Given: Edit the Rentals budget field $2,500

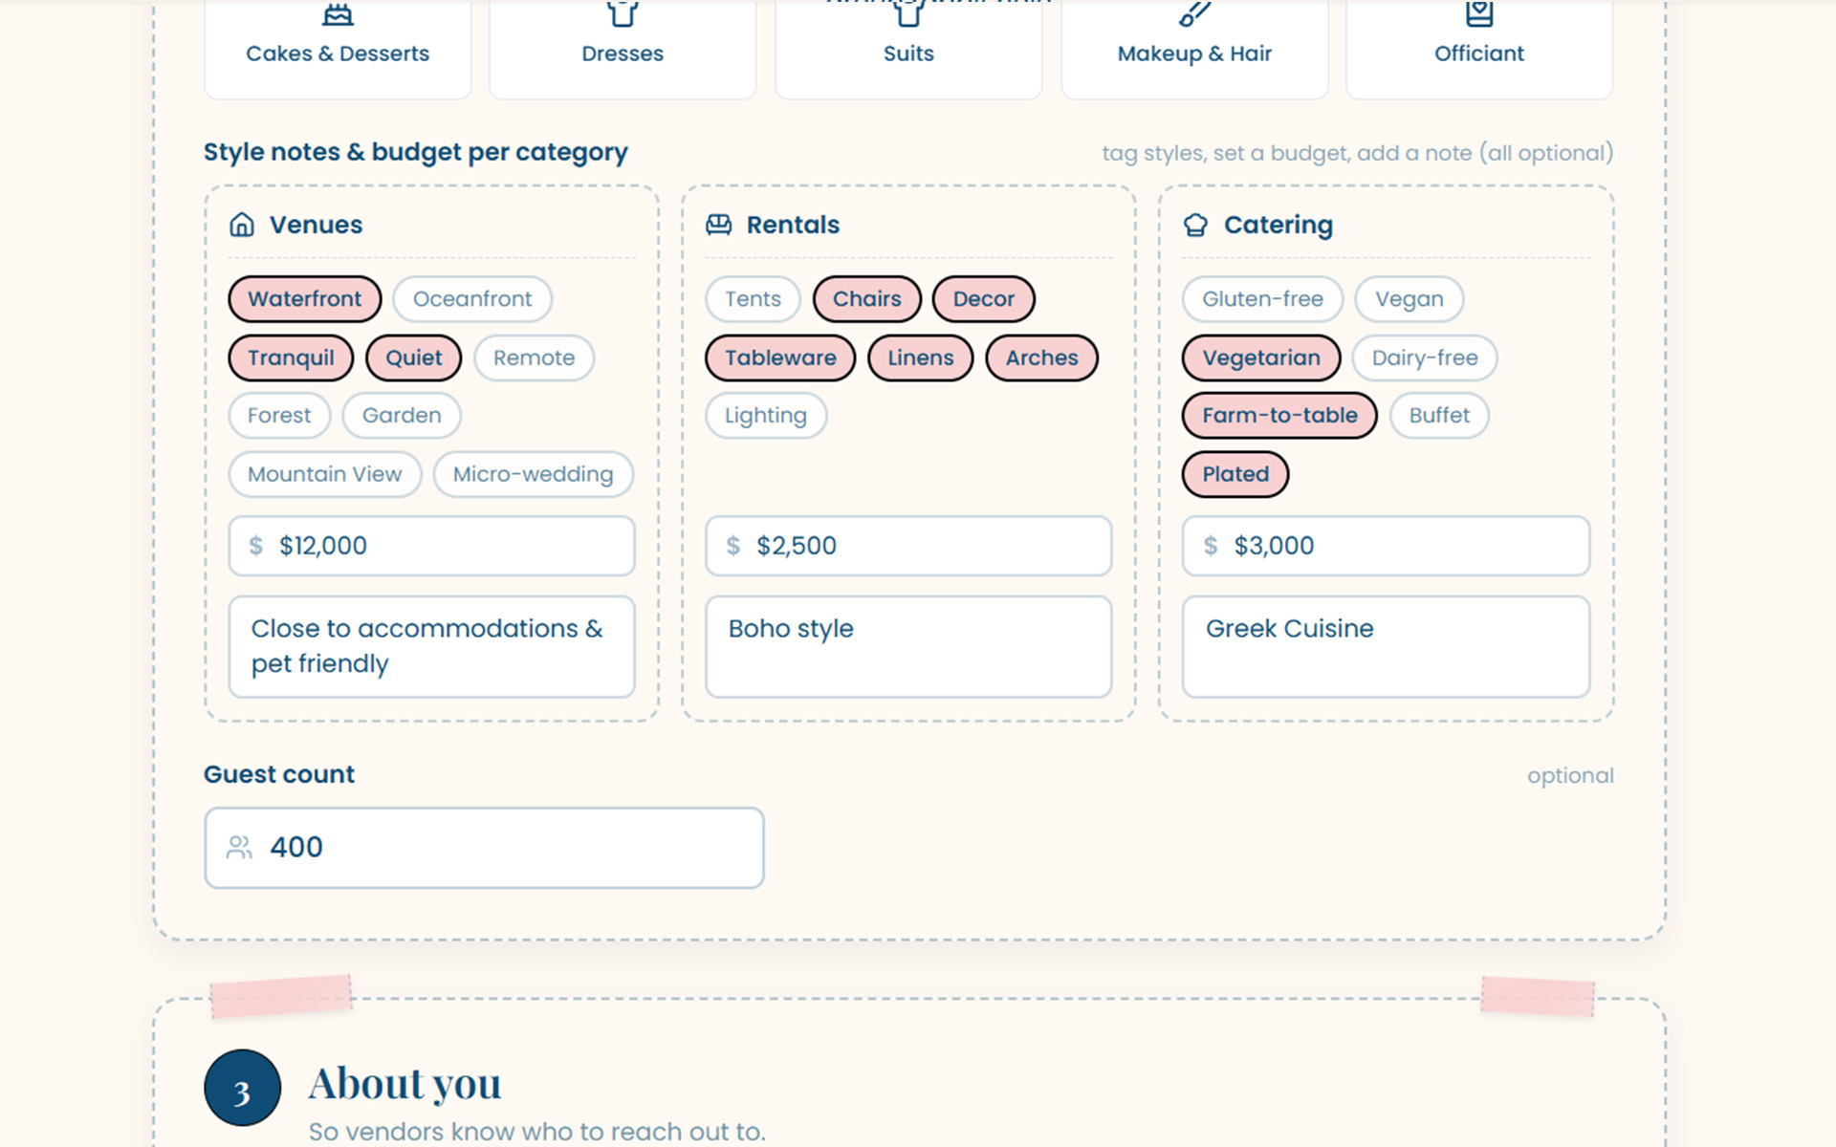Looking at the screenshot, I should click(x=908, y=546).
